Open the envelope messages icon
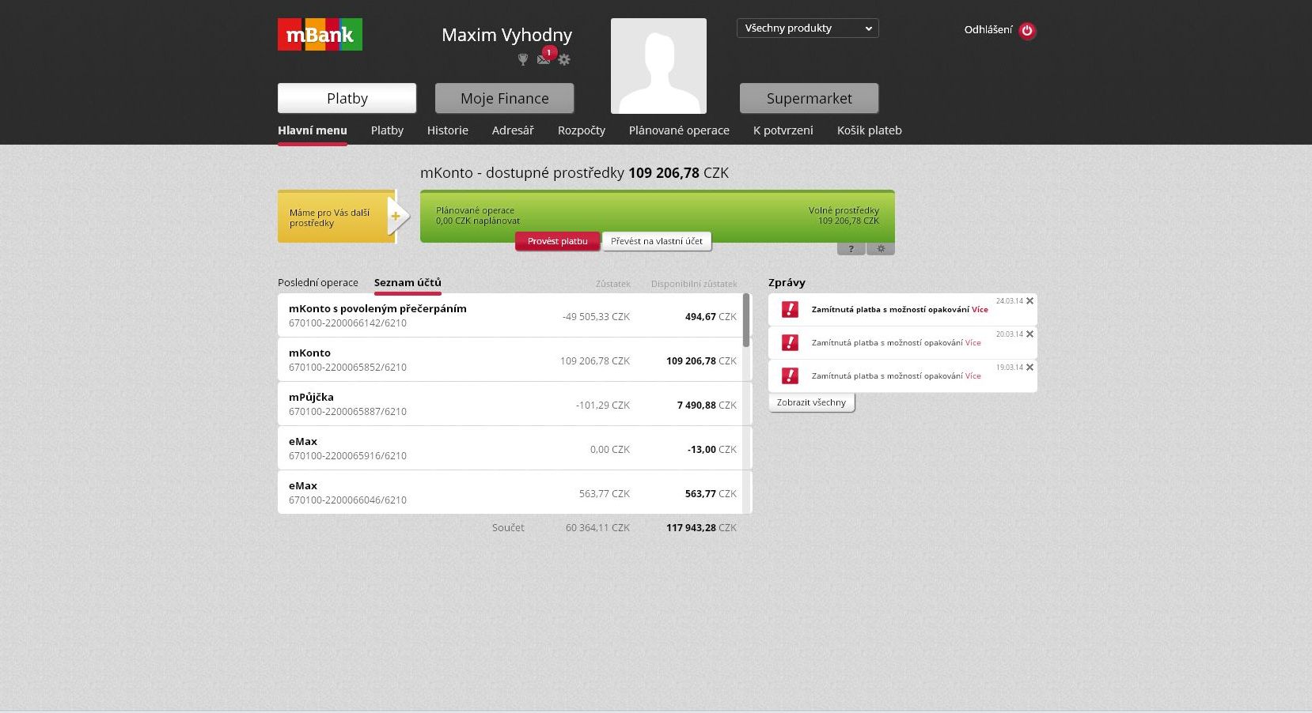 coord(544,59)
